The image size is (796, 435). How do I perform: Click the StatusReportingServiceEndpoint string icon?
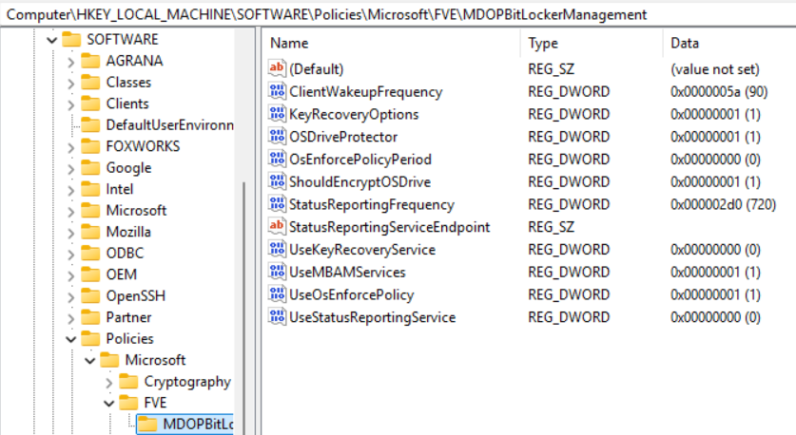(277, 227)
